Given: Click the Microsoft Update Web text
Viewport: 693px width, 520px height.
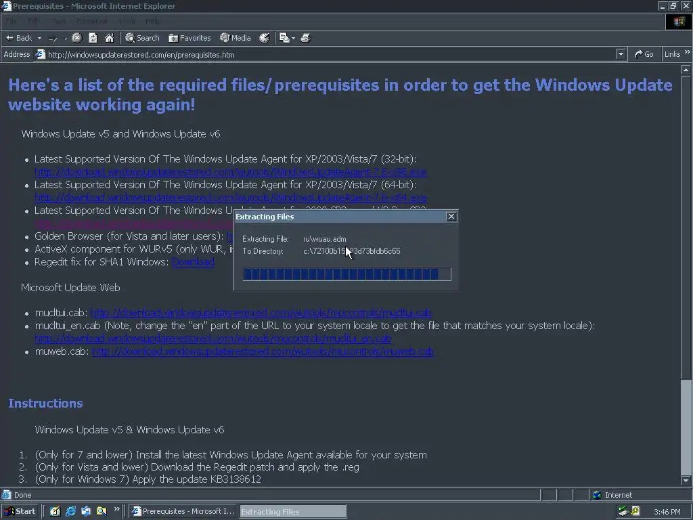Looking at the screenshot, I should click(x=70, y=287).
